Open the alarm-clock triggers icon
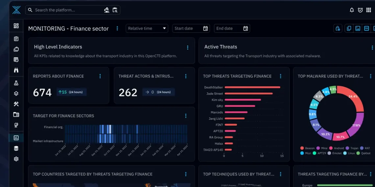Screen dimensions: 375x187 click(x=360, y=10)
